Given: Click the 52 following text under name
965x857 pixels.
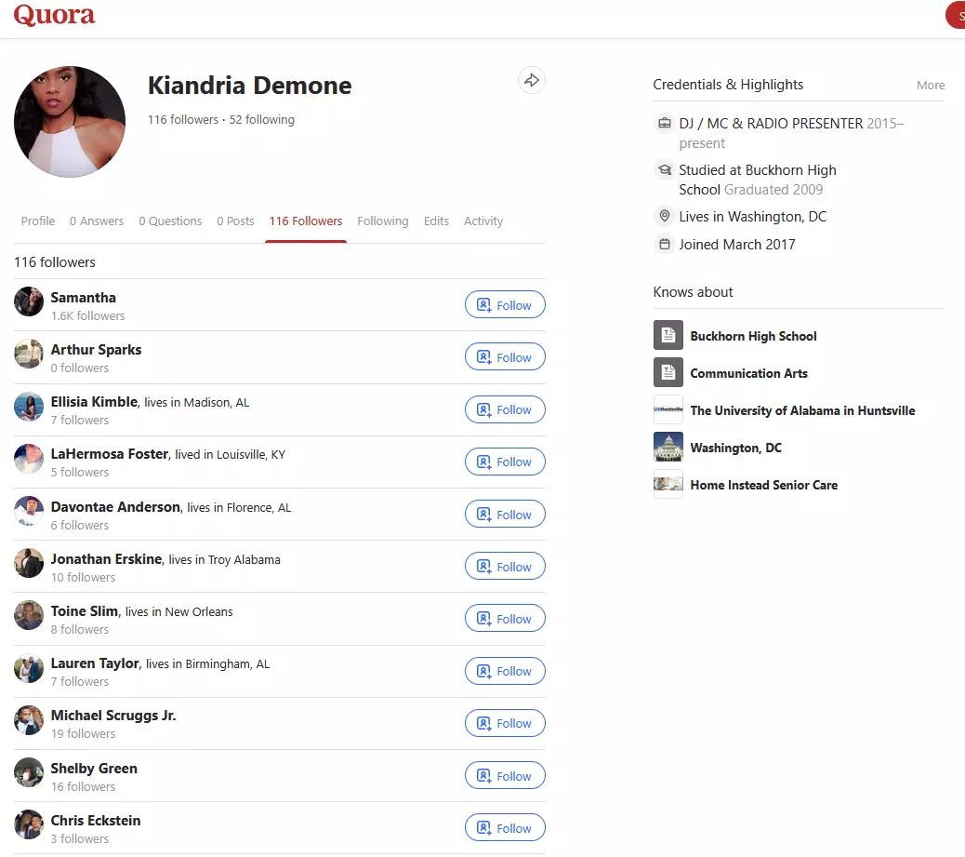Looking at the screenshot, I should [261, 119].
